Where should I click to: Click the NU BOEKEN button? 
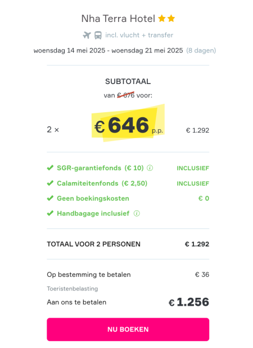point(128,329)
